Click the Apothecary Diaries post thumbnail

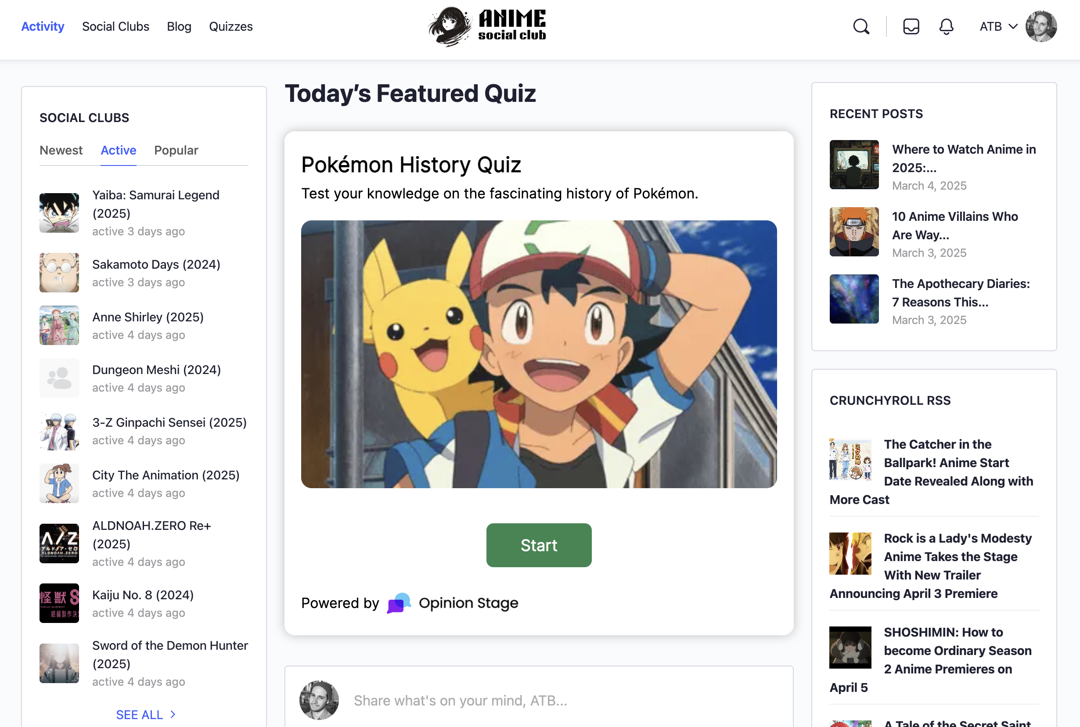854,299
